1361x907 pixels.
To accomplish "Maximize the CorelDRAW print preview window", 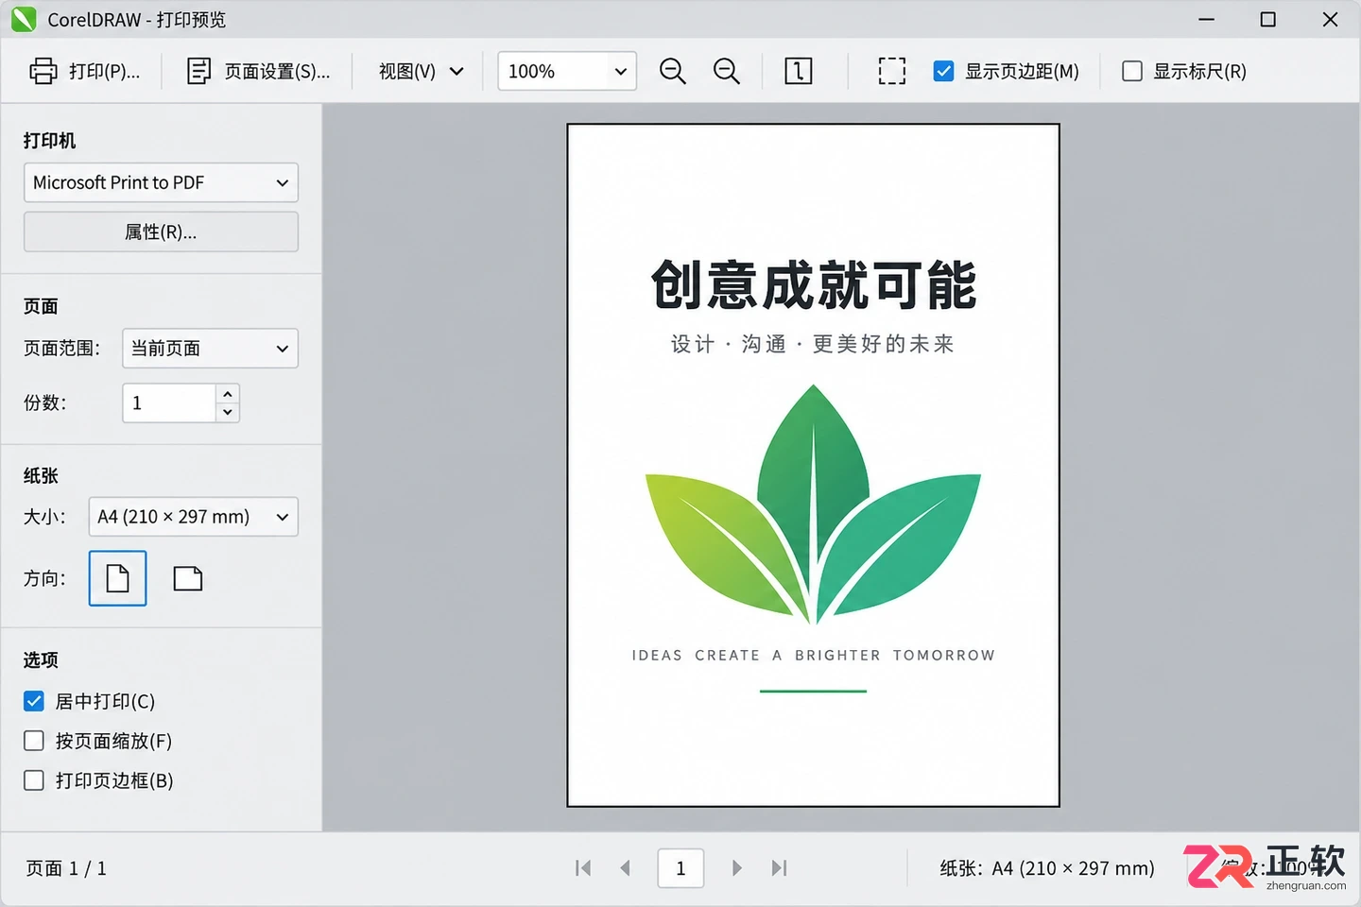I will [1268, 20].
